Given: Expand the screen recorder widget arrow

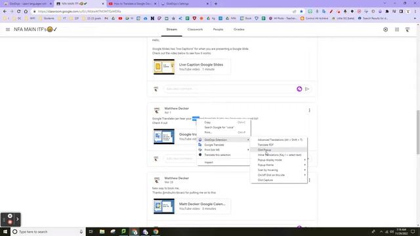Looking at the screenshot, I should coord(18,219).
